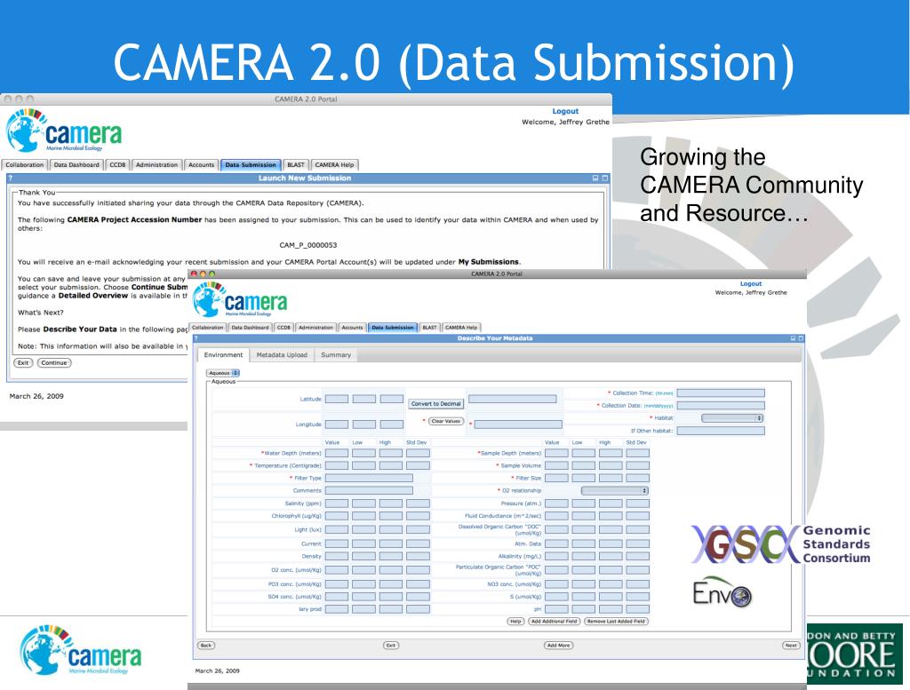The width and height of the screenshot is (910, 690).
Task: Click the Filter Size Value field
Action: pos(556,479)
